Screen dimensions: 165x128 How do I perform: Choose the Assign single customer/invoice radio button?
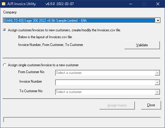[x=5, y=65]
